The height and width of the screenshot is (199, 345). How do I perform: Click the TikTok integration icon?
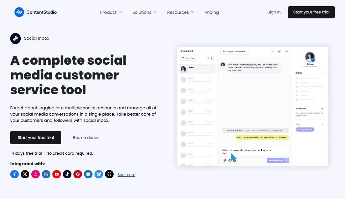67,174
